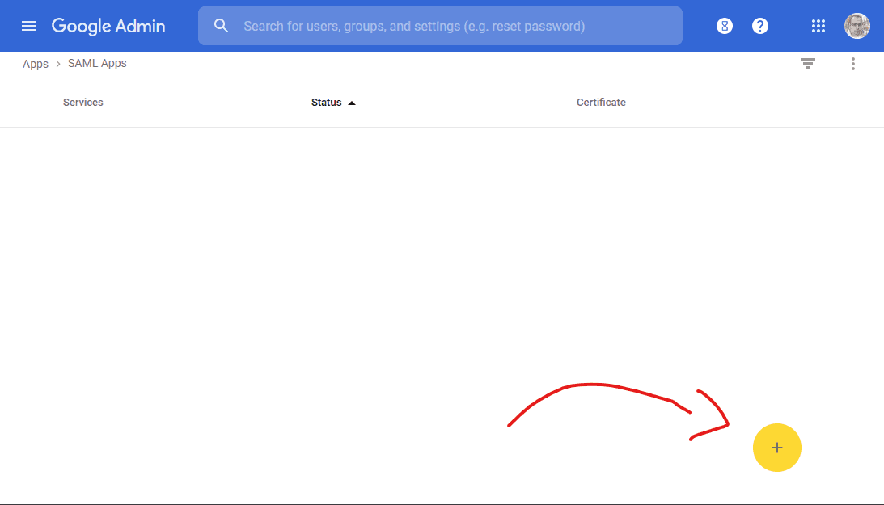Open the main navigation hamburger menu

tap(29, 26)
